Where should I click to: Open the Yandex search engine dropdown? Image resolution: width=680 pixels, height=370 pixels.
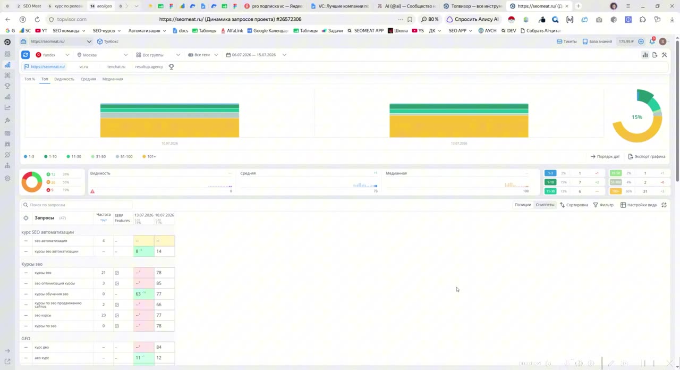coord(53,55)
